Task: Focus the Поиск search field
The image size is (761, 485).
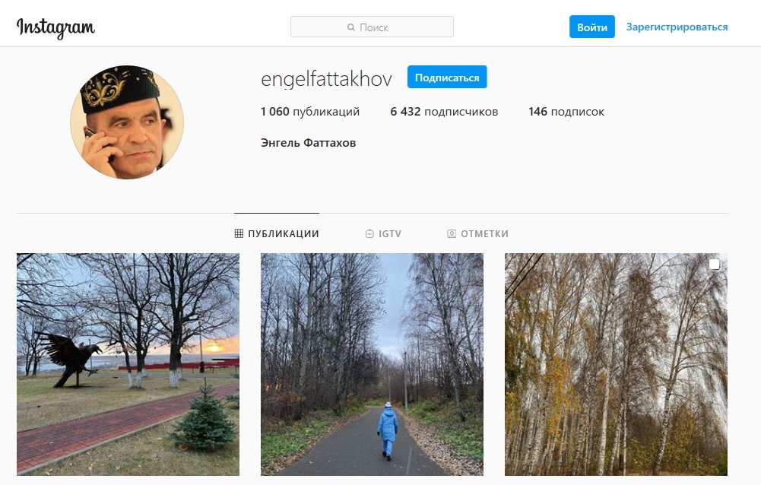Action: [x=372, y=27]
